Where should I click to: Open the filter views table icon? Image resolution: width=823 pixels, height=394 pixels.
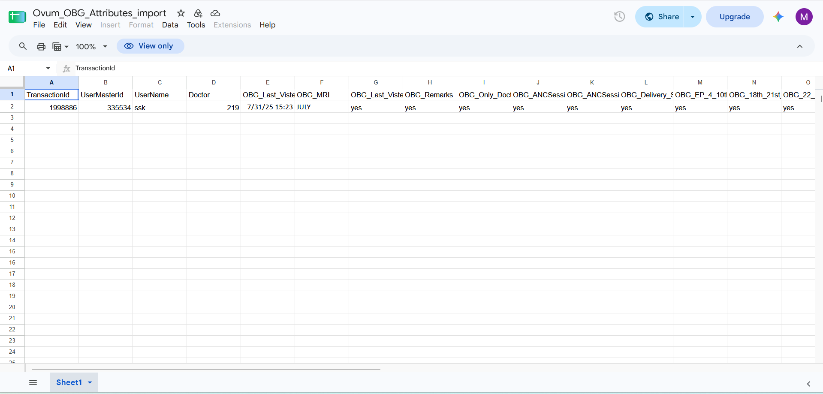60,46
